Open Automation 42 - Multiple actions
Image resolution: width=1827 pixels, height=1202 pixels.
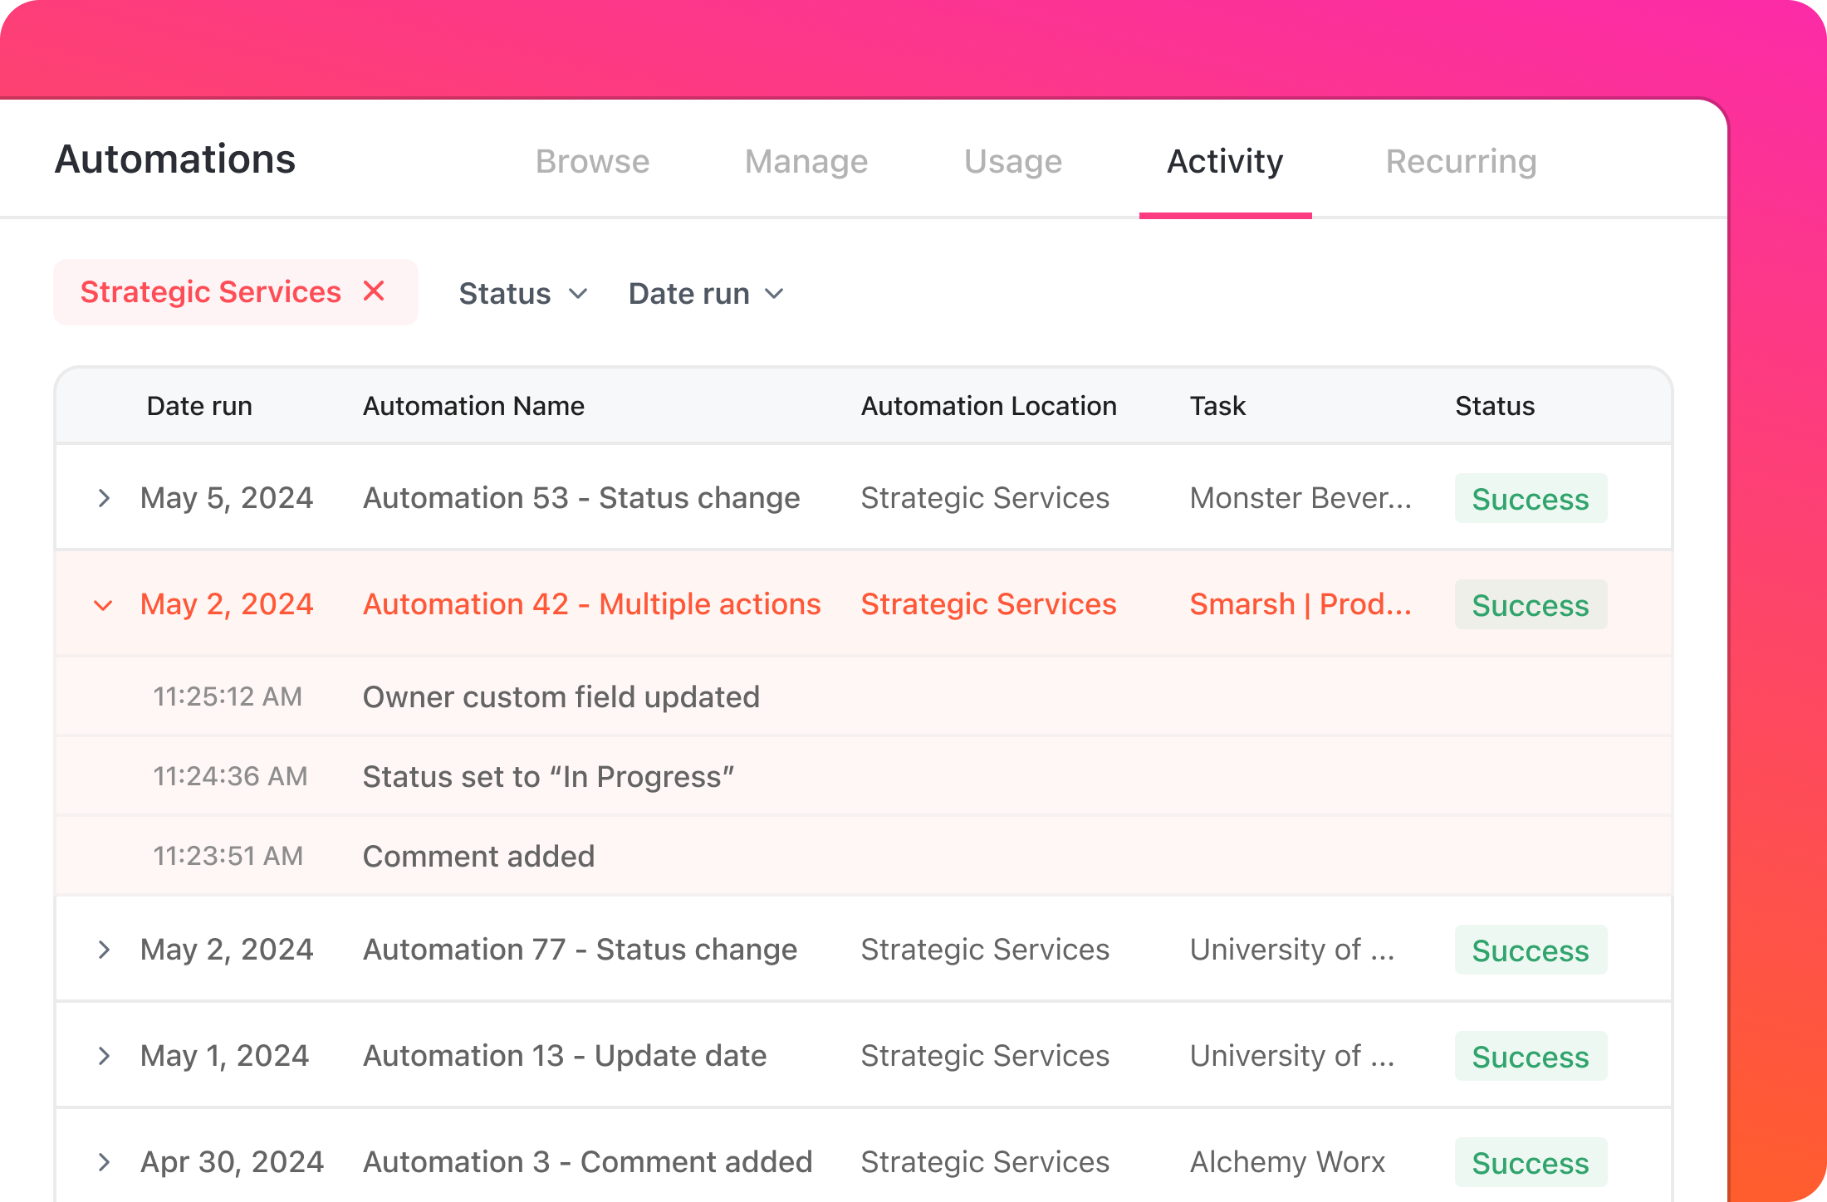(x=590, y=604)
